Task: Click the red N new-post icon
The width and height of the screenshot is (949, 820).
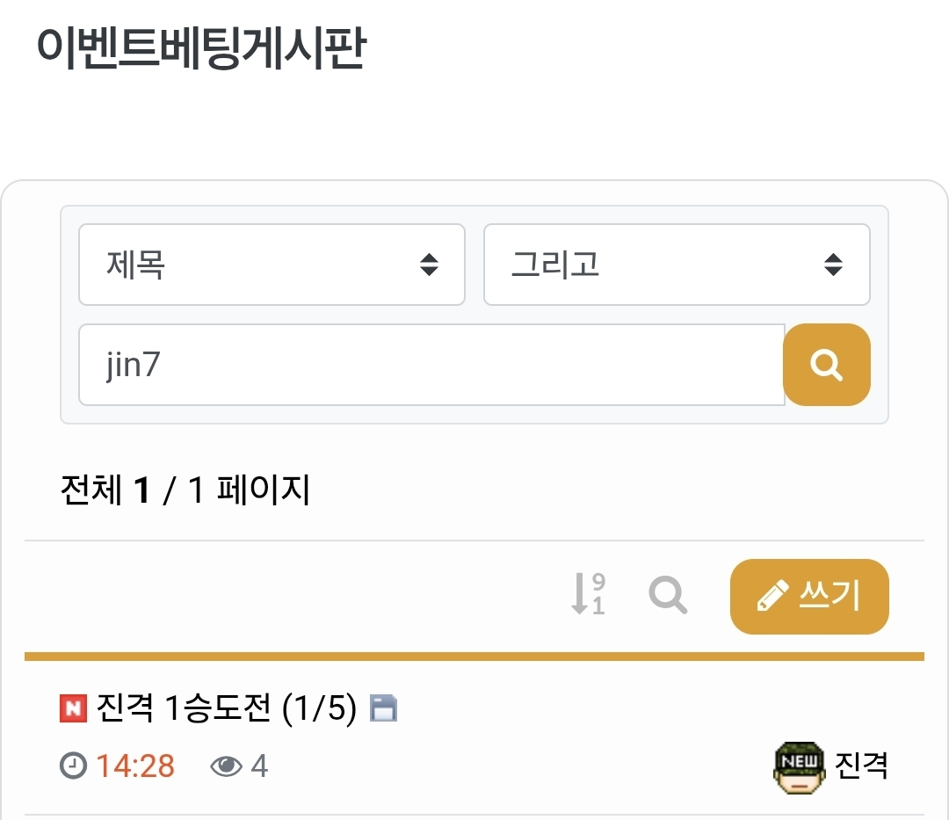Action: pyautogui.click(x=73, y=708)
